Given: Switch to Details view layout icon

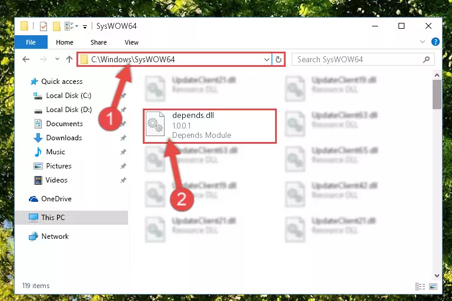Looking at the screenshot, I should pyautogui.click(x=420, y=286).
